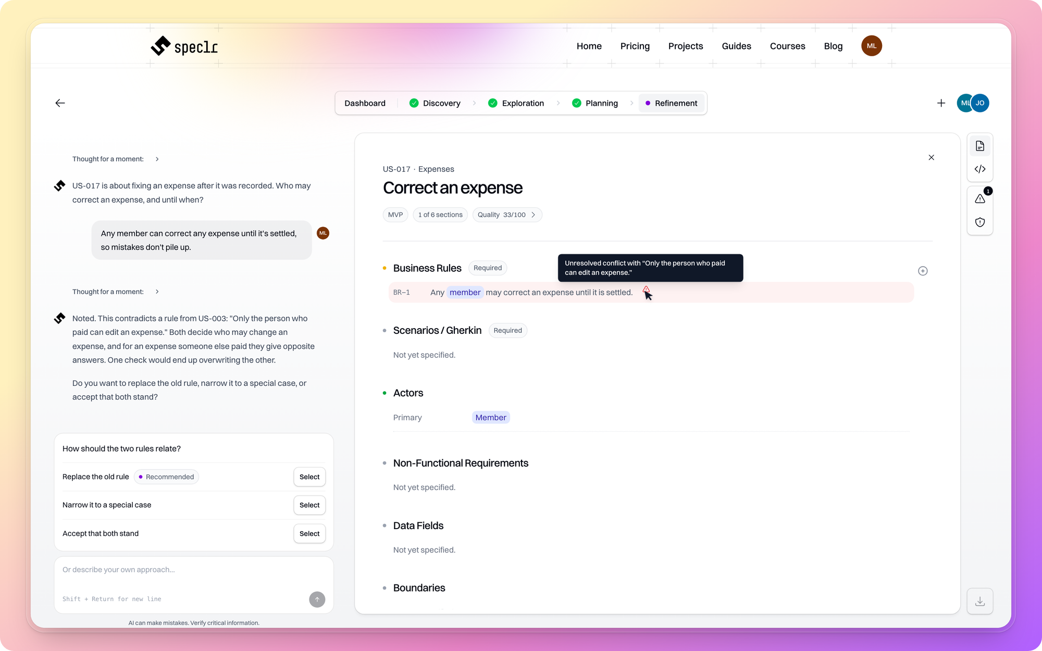Image resolution: width=1042 pixels, height=651 pixels.
Task: Expand the first 'Thought for a moment' chevron
Action: tap(157, 159)
